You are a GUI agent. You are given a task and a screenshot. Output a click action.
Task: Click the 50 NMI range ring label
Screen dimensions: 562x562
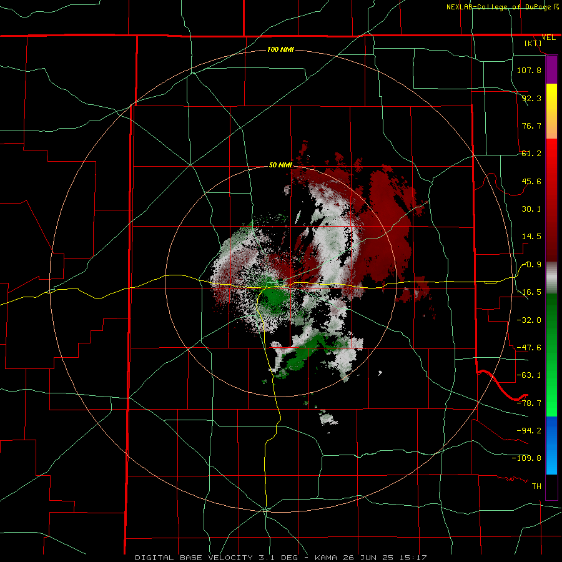click(x=280, y=165)
